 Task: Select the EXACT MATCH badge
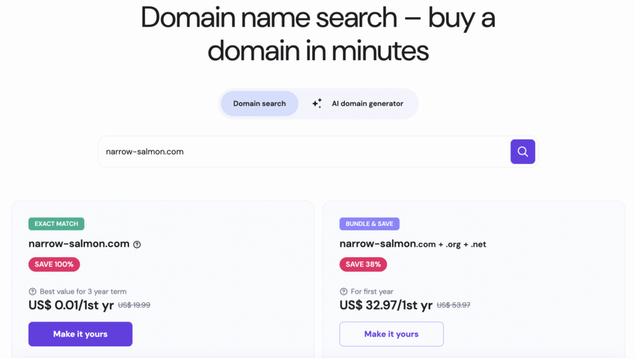point(56,224)
